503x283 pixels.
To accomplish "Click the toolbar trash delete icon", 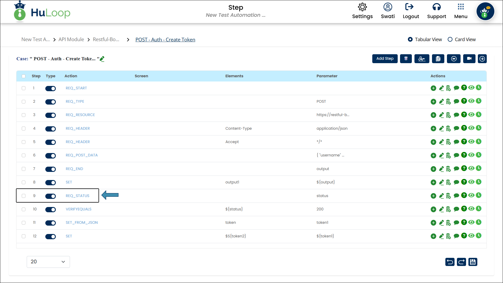I will [406, 59].
